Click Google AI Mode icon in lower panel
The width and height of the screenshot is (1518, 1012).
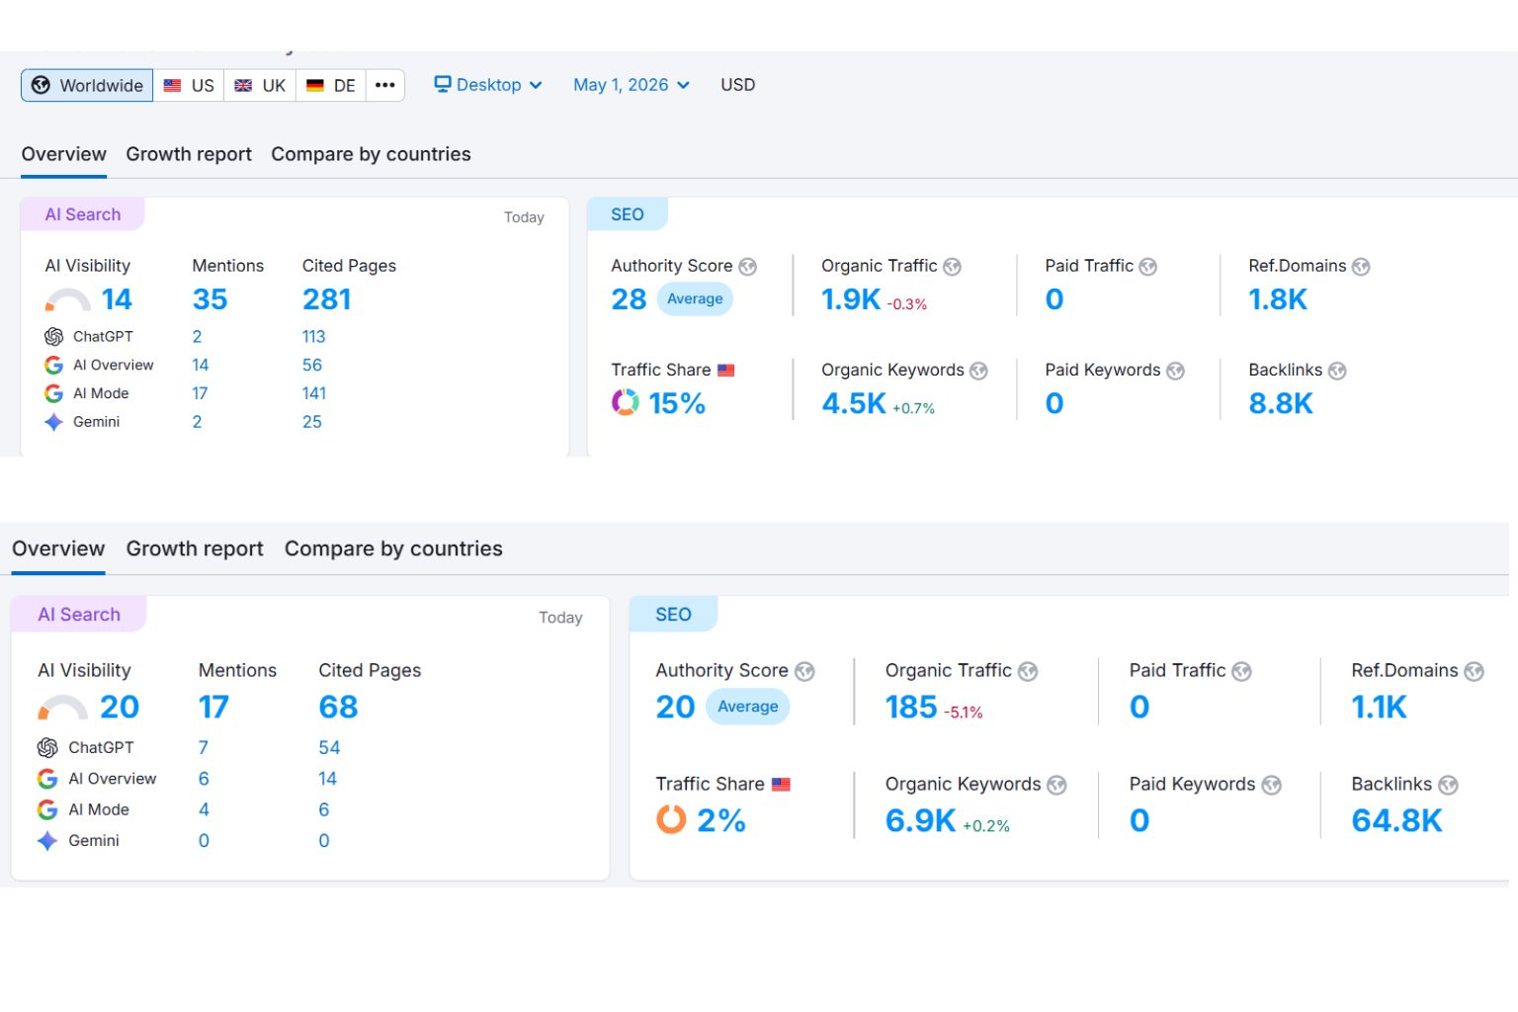click(x=47, y=810)
